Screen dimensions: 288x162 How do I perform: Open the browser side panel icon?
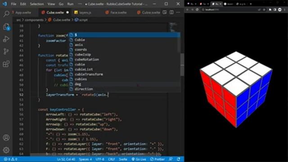(275, 9)
